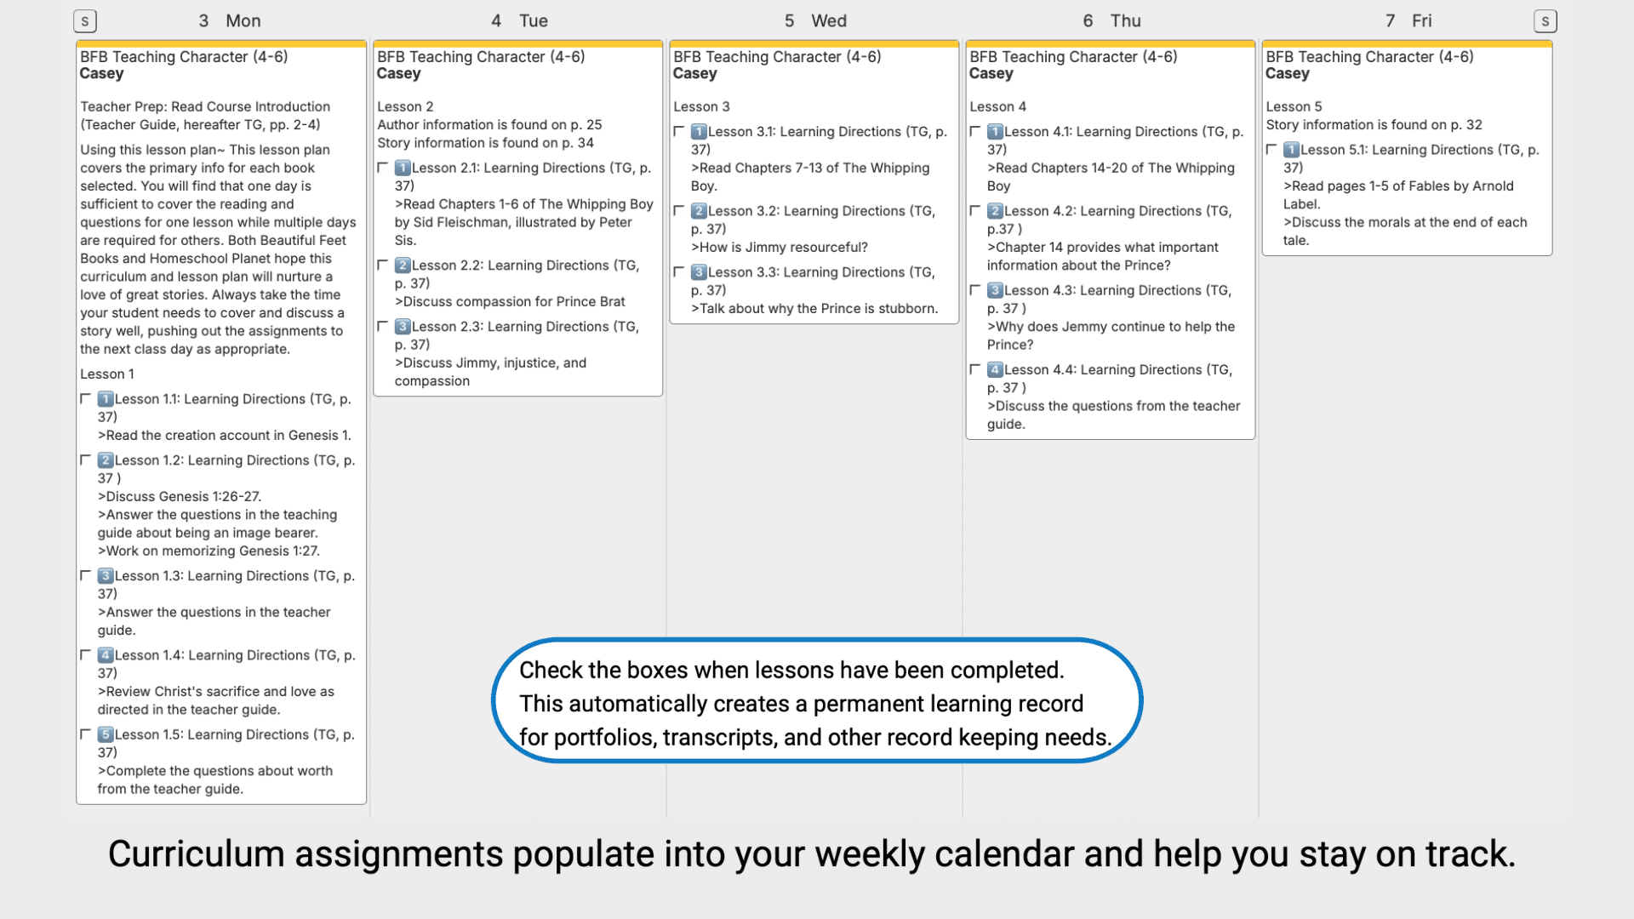1634x919 pixels.
Task: Click the number 5 icon for Lesson 1.5
Action: pos(106,734)
